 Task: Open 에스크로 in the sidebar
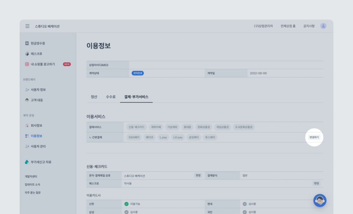[x=37, y=54]
